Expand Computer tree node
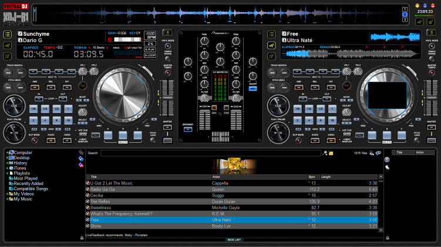Viewport: 441px width, 247px height. pyautogui.click(x=7, y=153)
